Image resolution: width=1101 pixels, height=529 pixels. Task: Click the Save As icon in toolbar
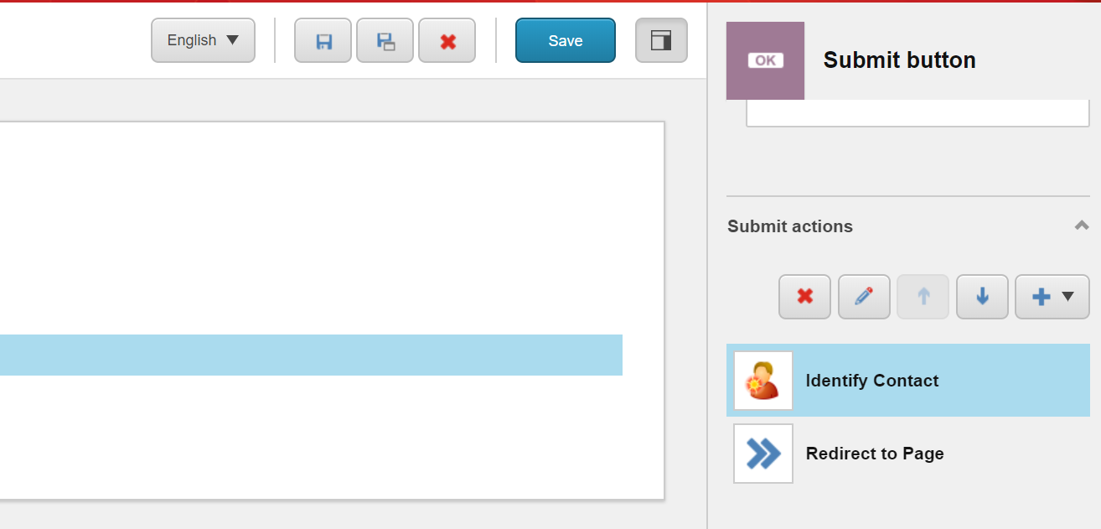click(385, 40)
